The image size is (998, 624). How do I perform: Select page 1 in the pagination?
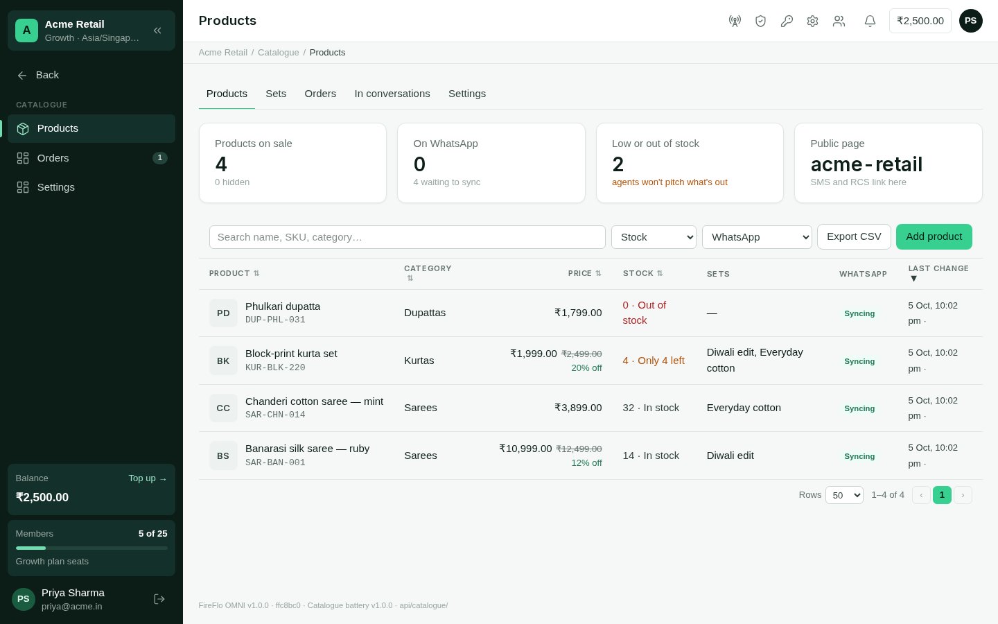[x=942, y=495]
